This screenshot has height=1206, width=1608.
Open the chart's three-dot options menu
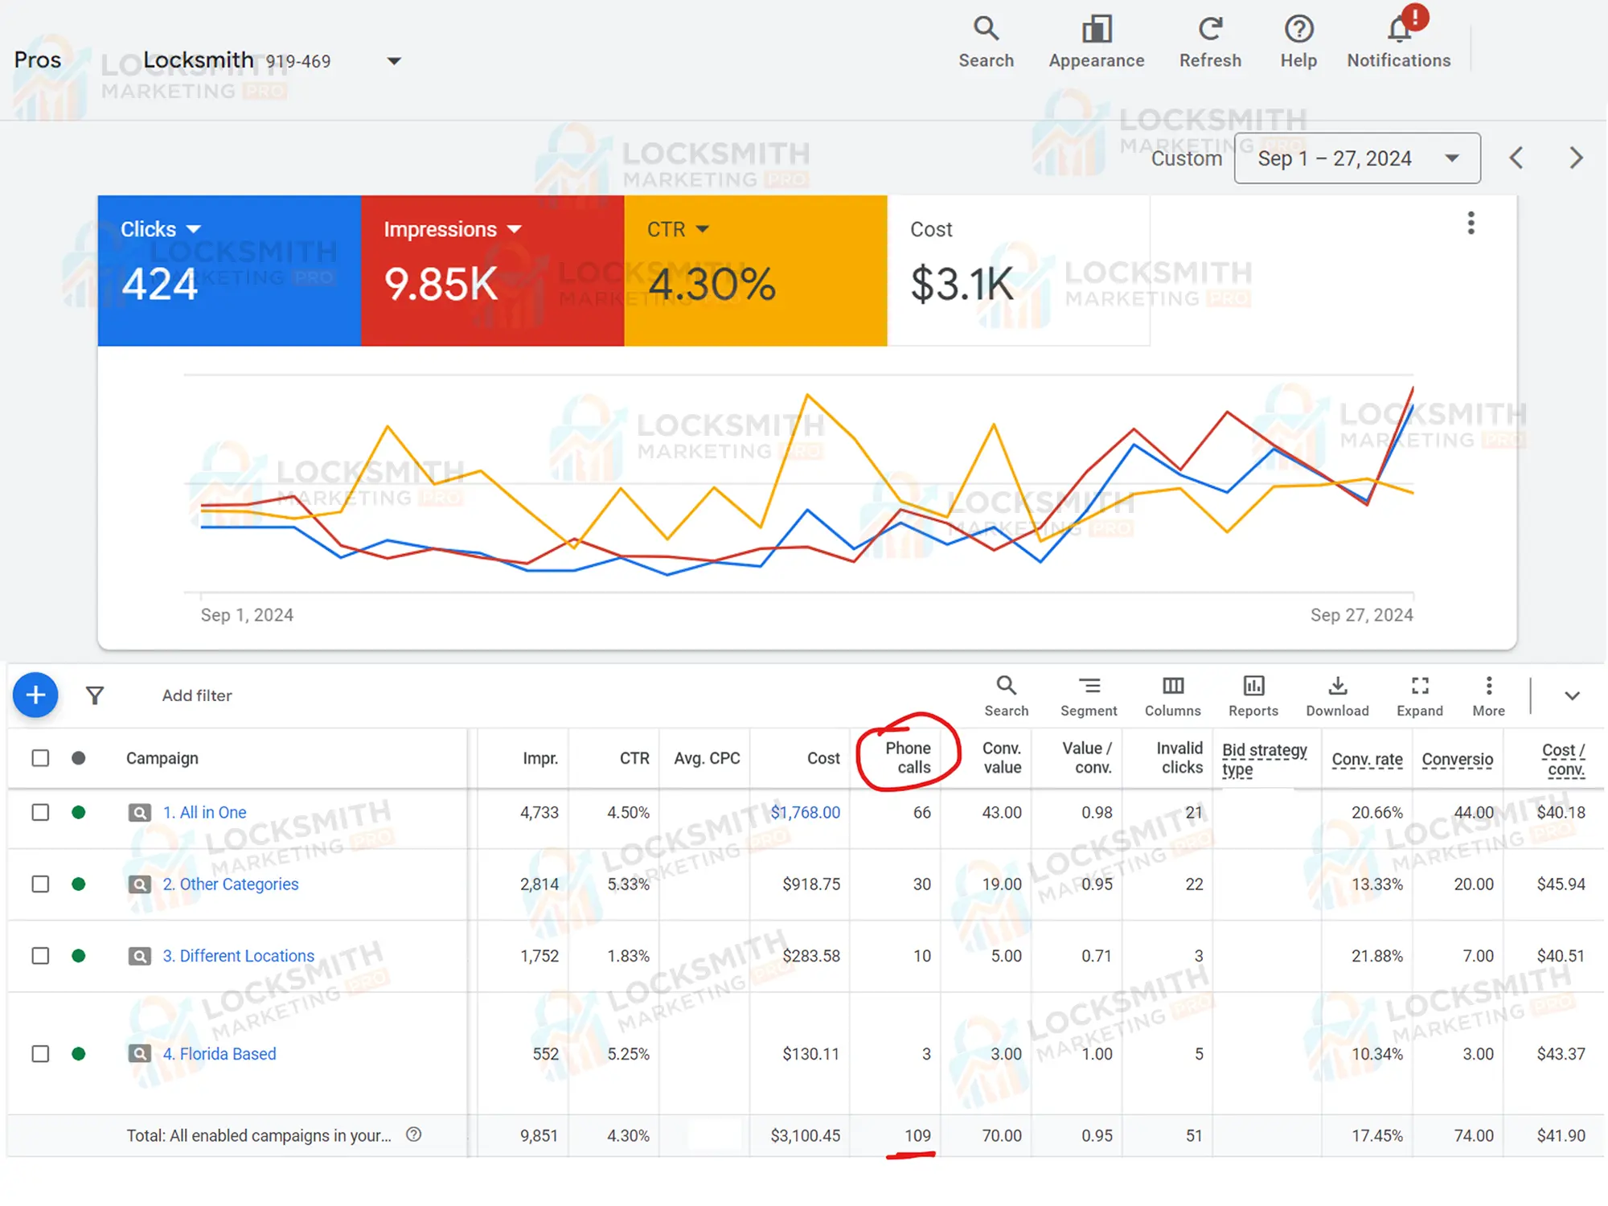click(x=1471, y=223)
